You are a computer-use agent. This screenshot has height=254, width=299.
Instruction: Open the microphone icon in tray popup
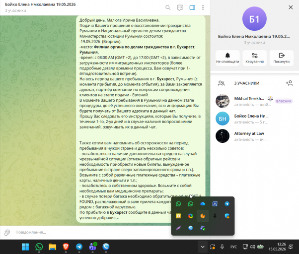point(215,216)
